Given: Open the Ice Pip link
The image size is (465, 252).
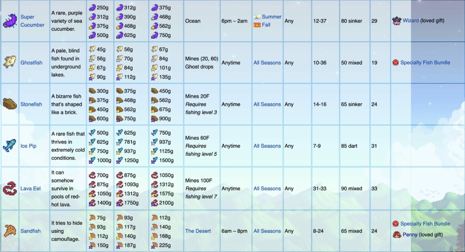Looking at the screenshot, I should pyautogui.click(x=29, y=146).
